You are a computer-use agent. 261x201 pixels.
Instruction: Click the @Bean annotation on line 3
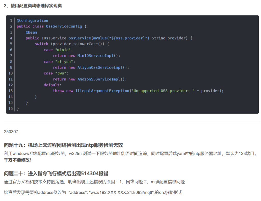point(31,32)
